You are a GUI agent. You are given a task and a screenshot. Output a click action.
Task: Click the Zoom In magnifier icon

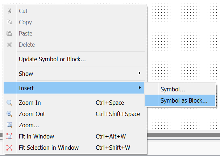[10, 103]
